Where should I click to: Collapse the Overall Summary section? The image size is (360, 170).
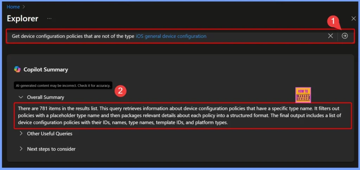pyautogui.click(x=21, y=97)
